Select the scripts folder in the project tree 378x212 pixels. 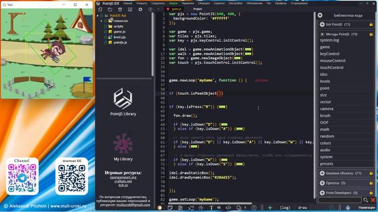(118, 26)
